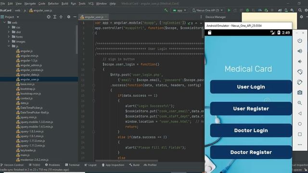Click Select Opened File target icon in Project panel
The image size is (308, 173).
49,17
